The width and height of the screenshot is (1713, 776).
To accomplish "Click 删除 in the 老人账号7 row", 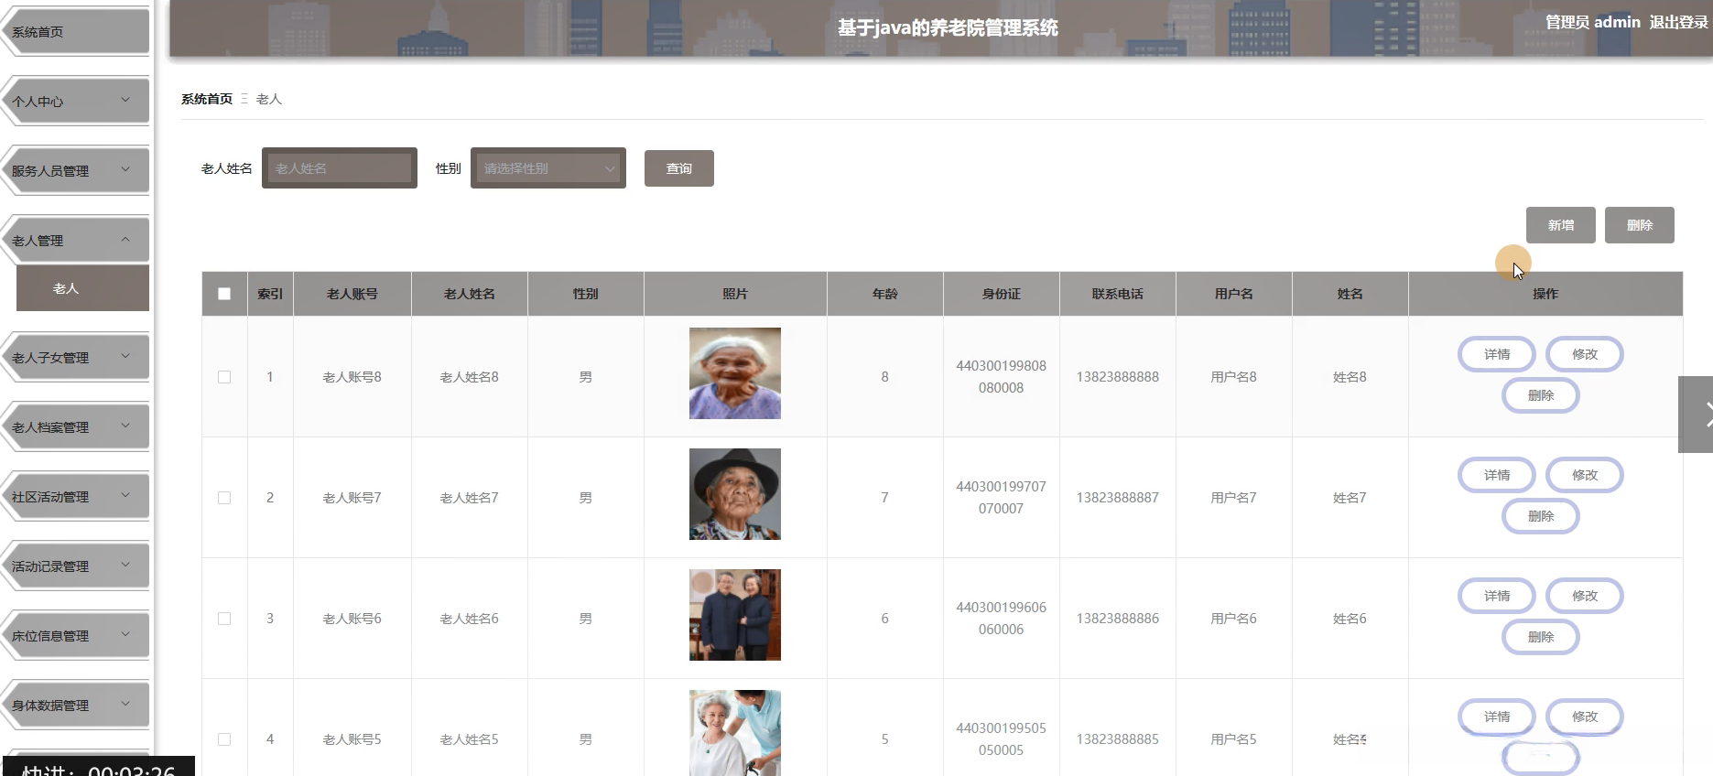I will tap(1541, 516).
